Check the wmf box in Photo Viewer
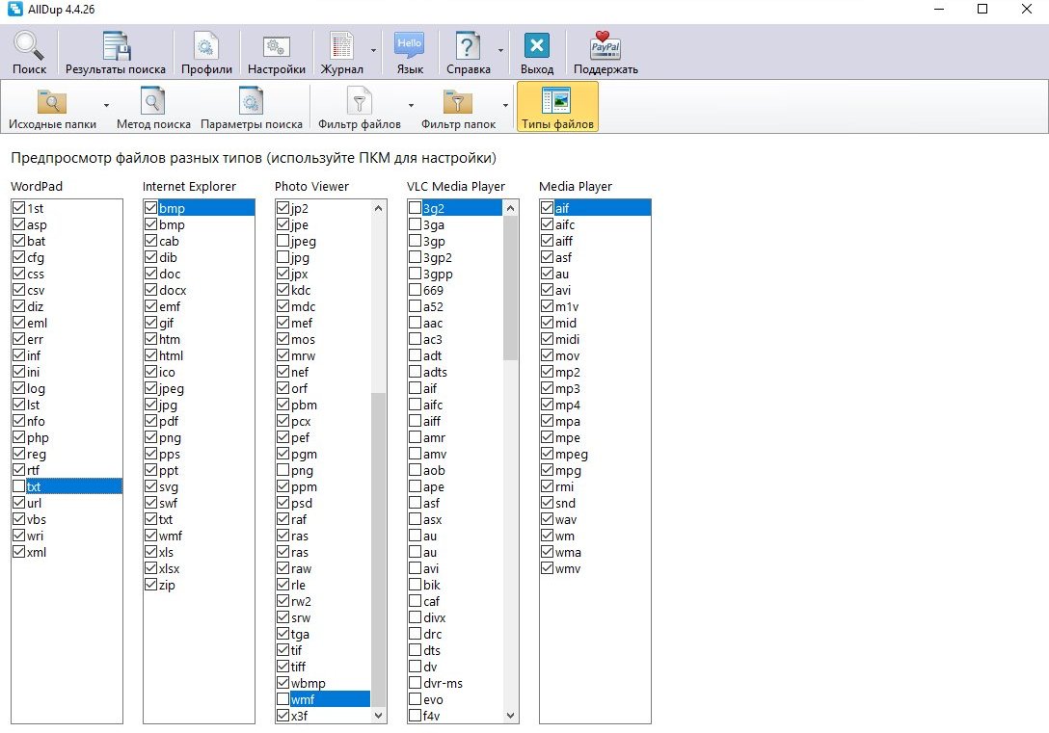 coord(283,699)
